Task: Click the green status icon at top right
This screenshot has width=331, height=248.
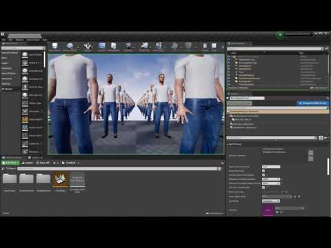Action: pos(280,35)
